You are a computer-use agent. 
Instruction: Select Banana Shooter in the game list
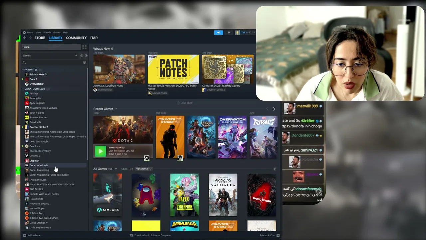(38, 117)
